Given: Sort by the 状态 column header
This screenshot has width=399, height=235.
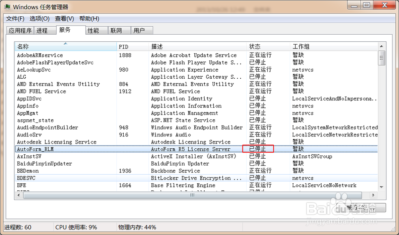Looking at the screenshot, I should tap(268, 47).
